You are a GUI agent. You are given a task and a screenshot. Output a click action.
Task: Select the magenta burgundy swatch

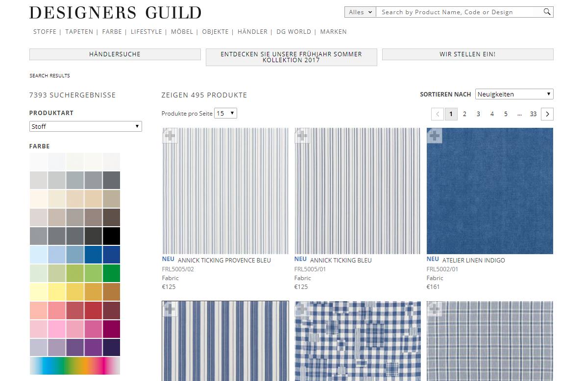pos(112,329)
